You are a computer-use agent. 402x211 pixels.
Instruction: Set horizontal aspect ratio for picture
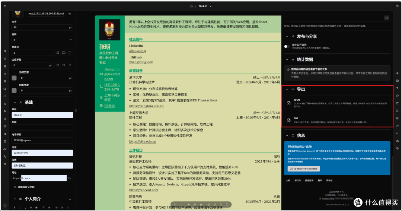click(64, 53)
